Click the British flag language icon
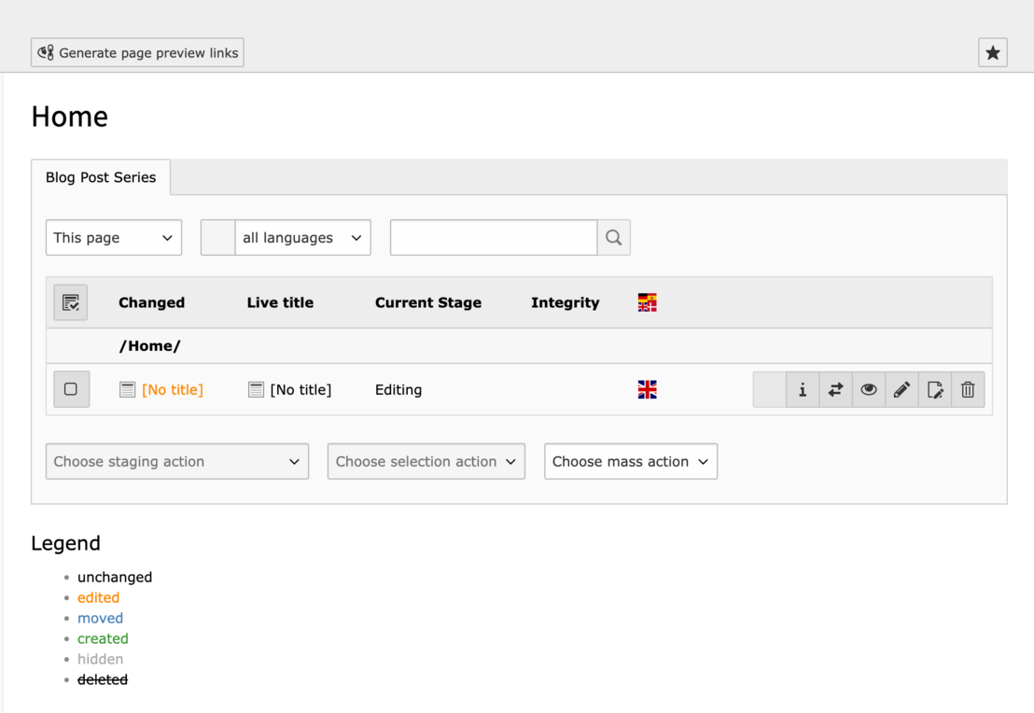1034x713 pixels. pos(647,389)
